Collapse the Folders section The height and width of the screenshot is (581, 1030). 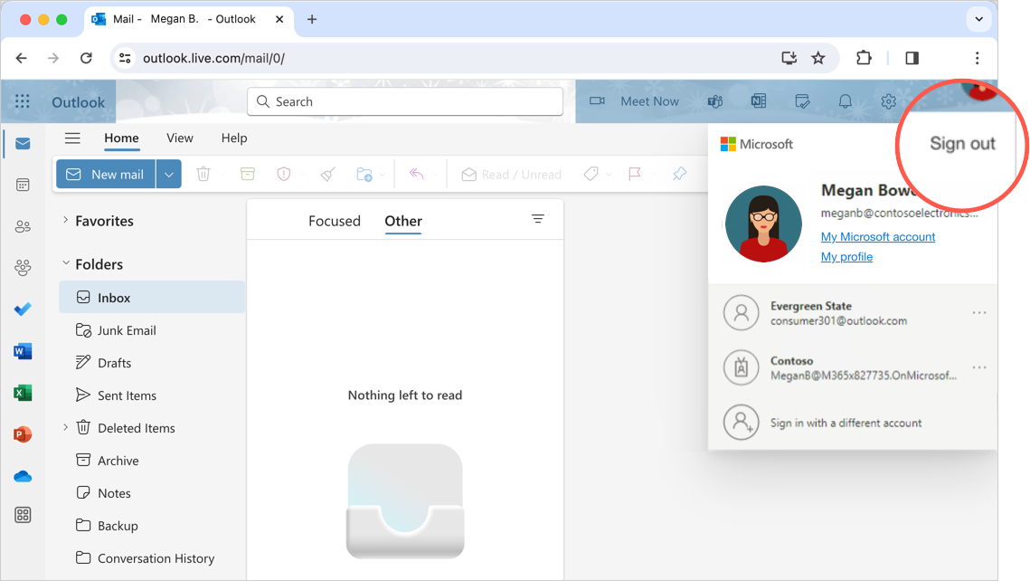point(63,263)
